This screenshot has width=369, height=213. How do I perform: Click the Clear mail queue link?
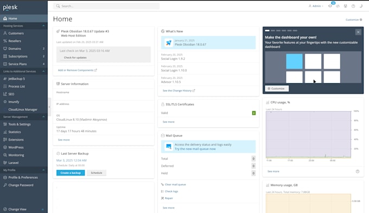pos(175,185)
